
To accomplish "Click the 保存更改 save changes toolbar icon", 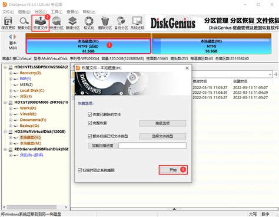I will point(8,23).
